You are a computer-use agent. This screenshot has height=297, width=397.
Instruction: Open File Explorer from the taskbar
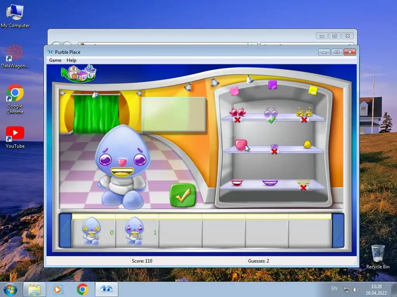point(35,289)
